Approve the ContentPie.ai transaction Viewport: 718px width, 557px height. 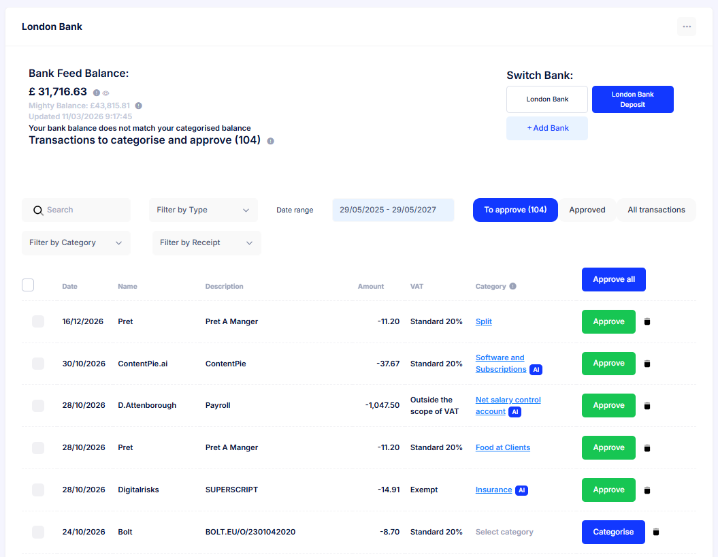(608, 364)
